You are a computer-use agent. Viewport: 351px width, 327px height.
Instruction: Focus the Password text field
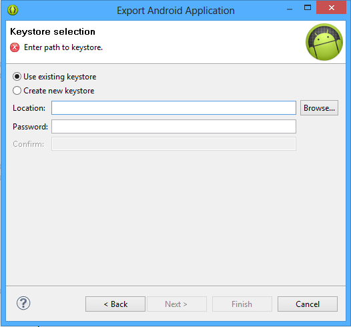point(173,126)
